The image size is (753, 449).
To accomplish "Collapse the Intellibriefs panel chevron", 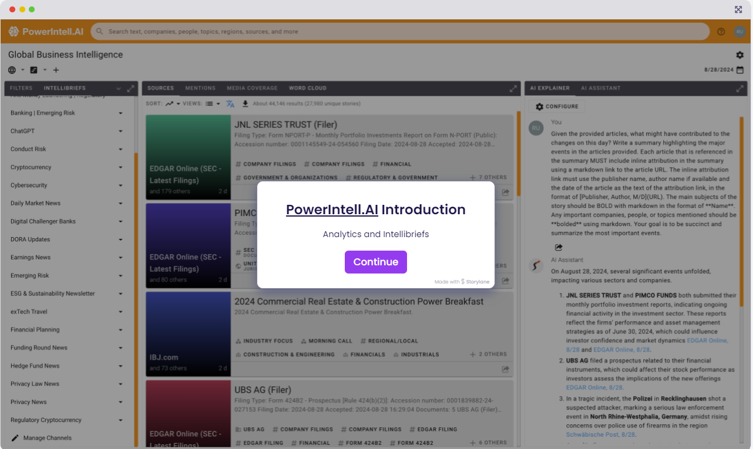I will tap(119, 89).
